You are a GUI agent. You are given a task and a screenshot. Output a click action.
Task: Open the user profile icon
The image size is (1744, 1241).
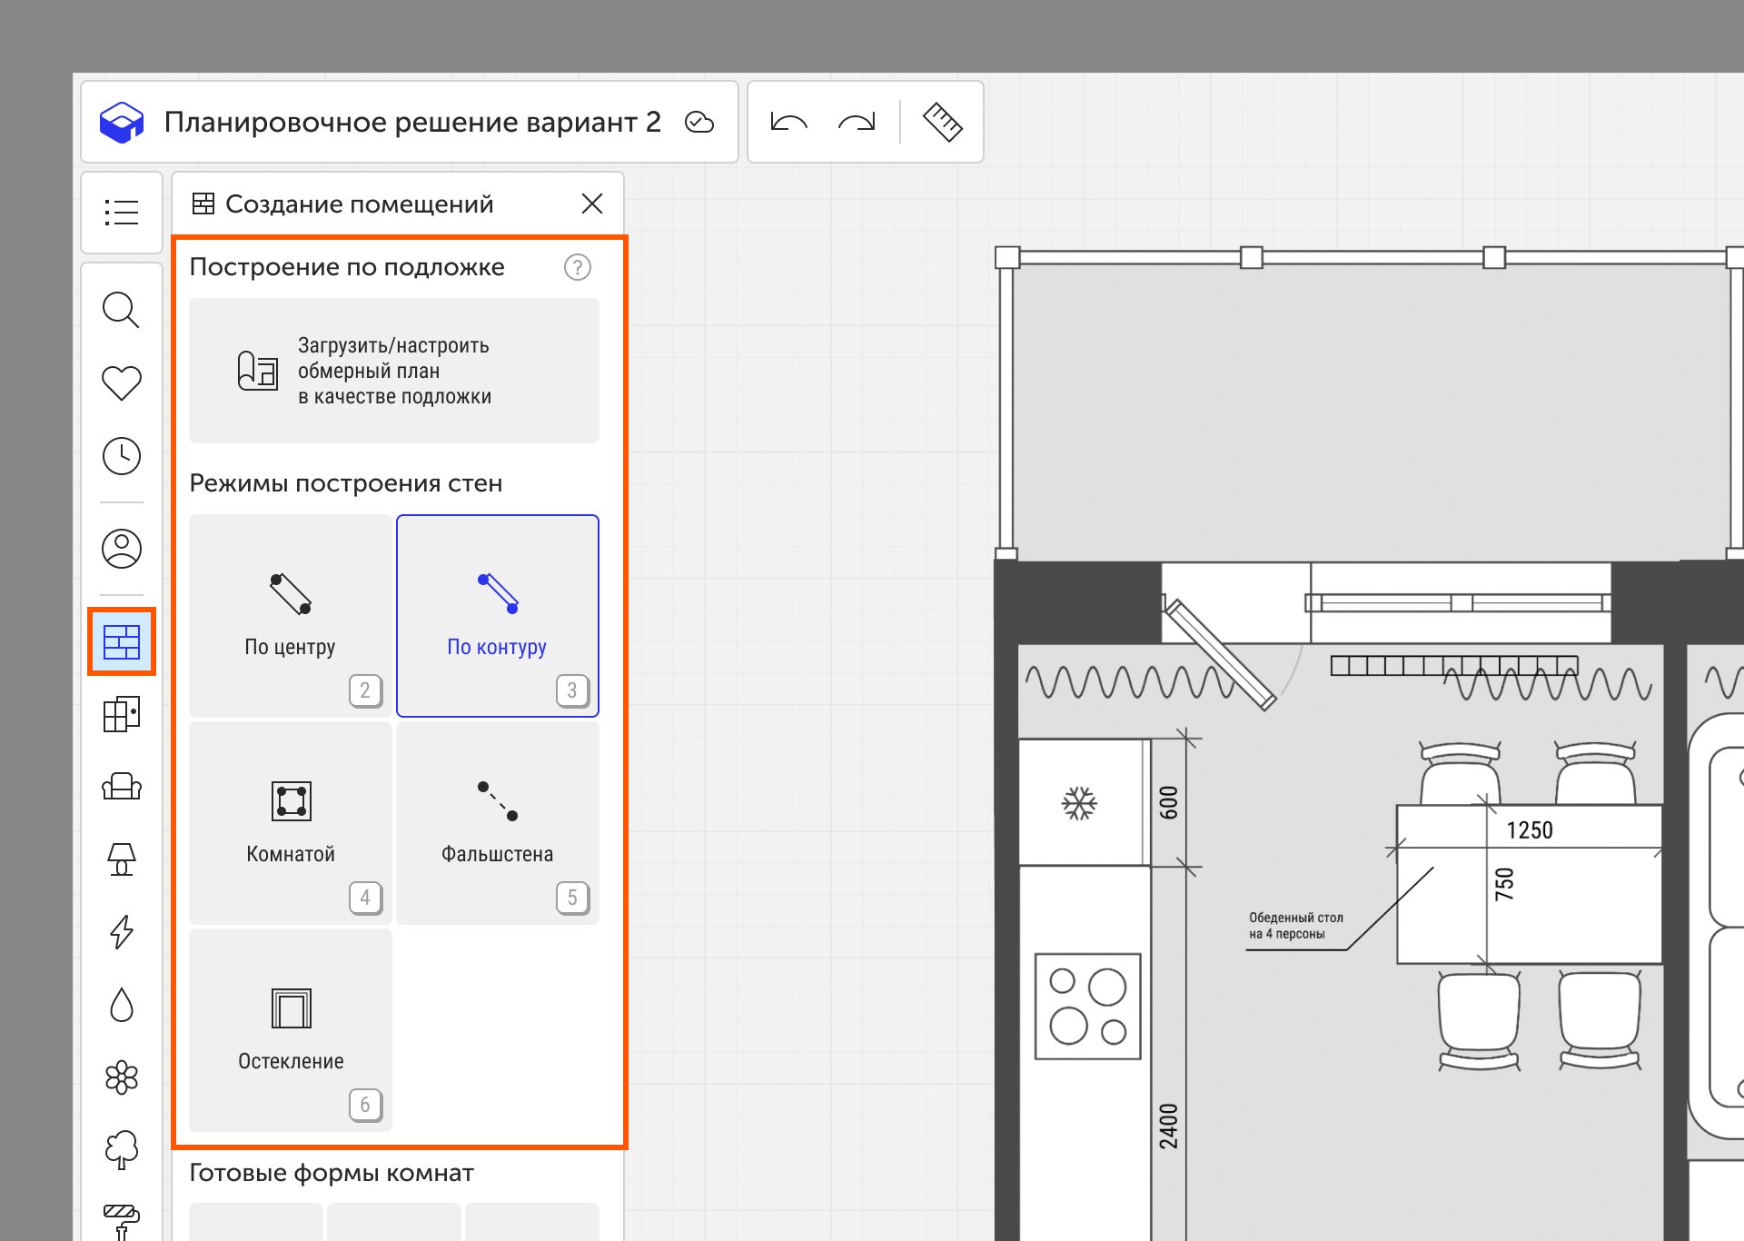[121, 549]
